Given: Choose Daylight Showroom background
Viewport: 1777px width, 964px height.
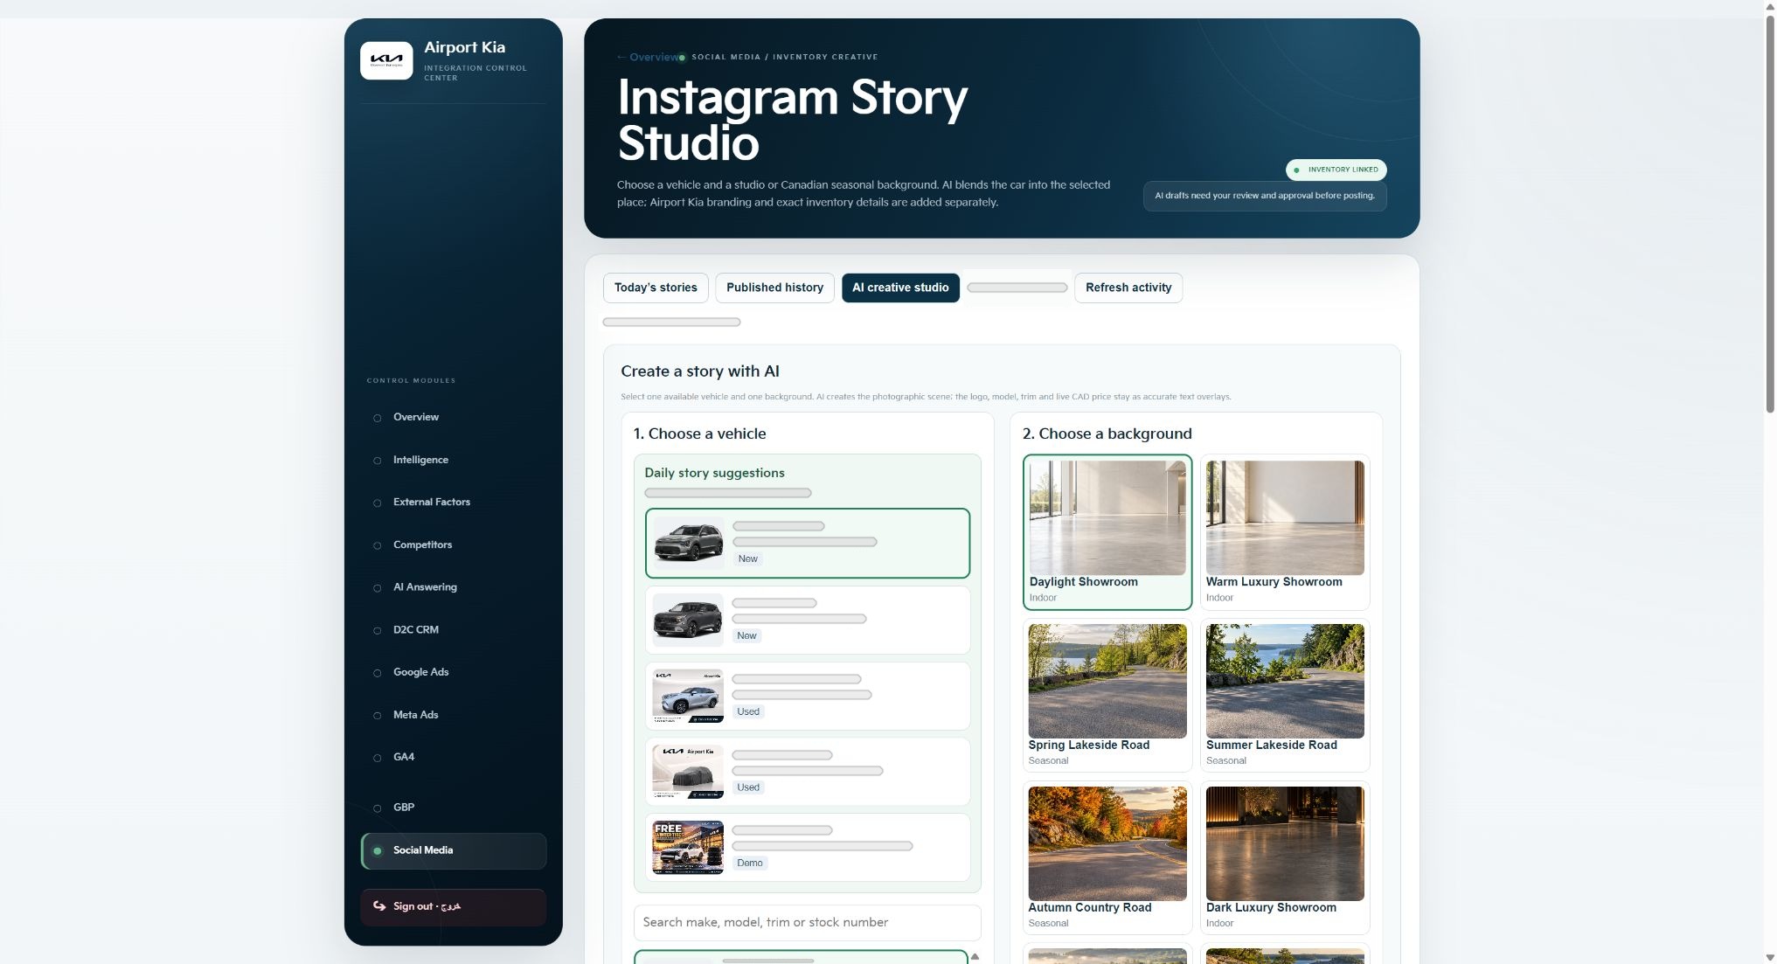Looking at the screenshot, I should [1107, 531].
